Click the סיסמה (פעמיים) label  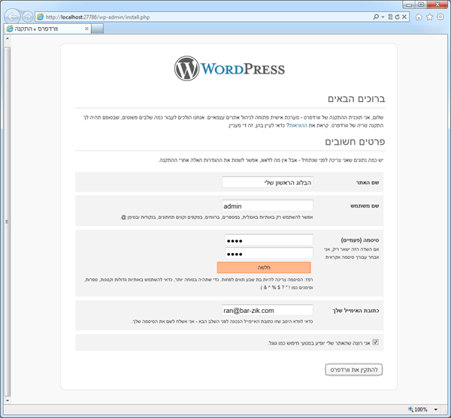[360, 240]
